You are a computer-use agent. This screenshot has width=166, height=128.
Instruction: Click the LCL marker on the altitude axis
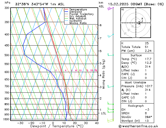pyautogui.click(x=104, y=113)
